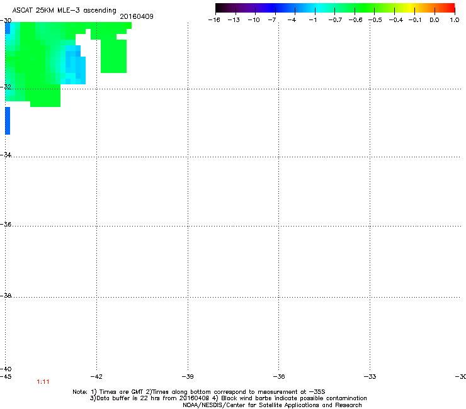This screenshot has height=409, width=466.
Task: Click the color bar label -10
Action: [254, 20]
